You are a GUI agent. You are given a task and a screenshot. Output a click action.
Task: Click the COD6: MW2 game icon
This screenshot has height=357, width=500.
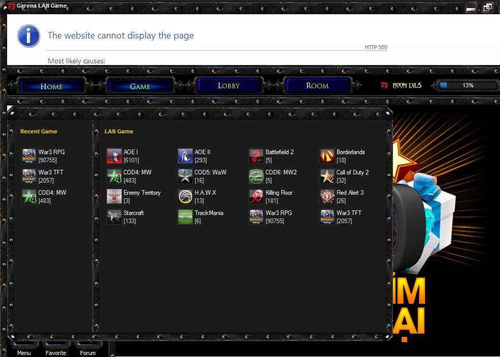click(x=256, y=176)
